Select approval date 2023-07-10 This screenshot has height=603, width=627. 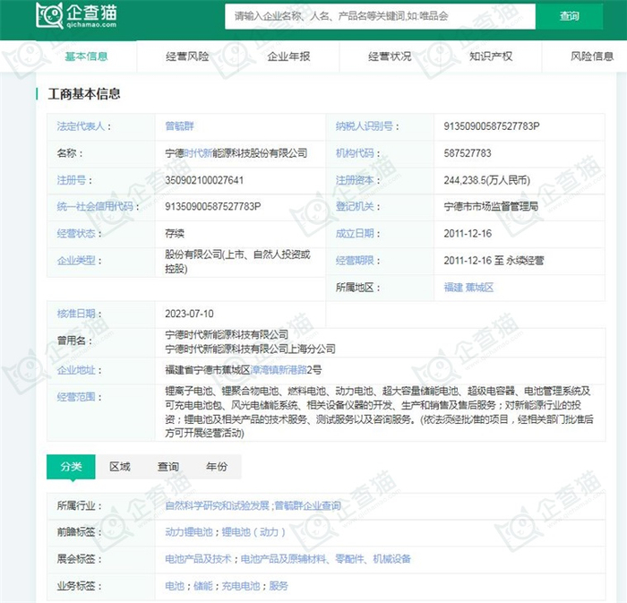(190, 314)
